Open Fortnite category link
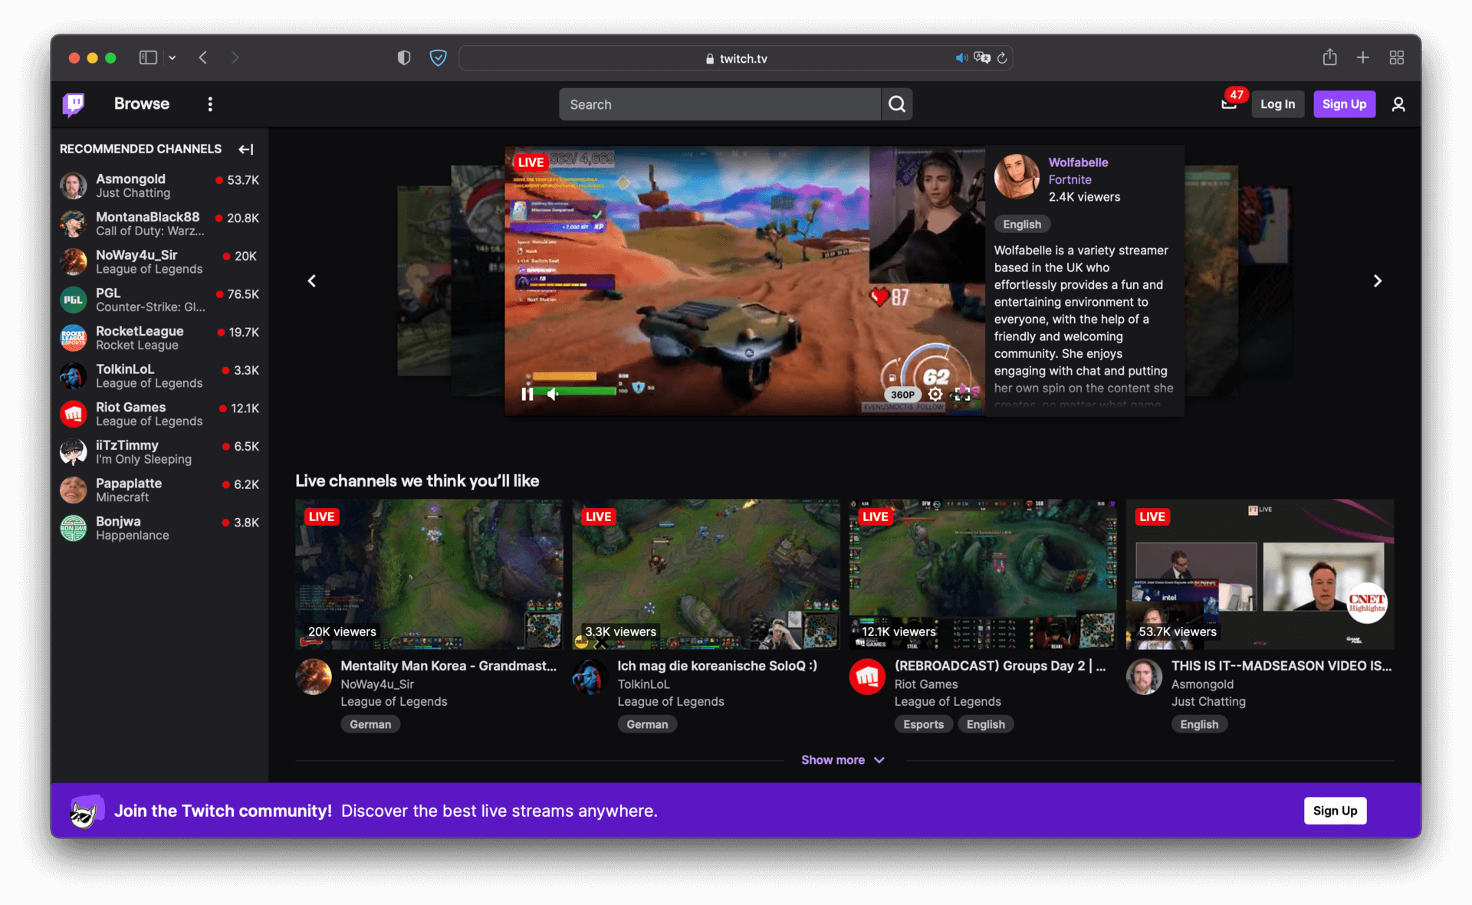Image resolution: width=1472 pixels, height=905 pixels. [1069, 179]
